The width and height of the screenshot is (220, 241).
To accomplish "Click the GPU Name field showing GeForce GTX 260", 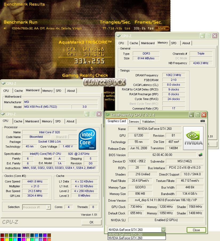I will 155,129.
